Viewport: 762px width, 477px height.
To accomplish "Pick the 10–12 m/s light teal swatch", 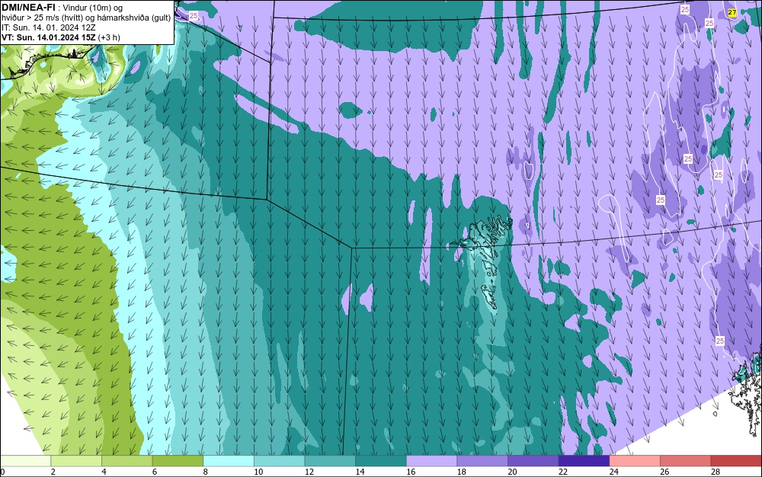I will [x=279, y=460].
